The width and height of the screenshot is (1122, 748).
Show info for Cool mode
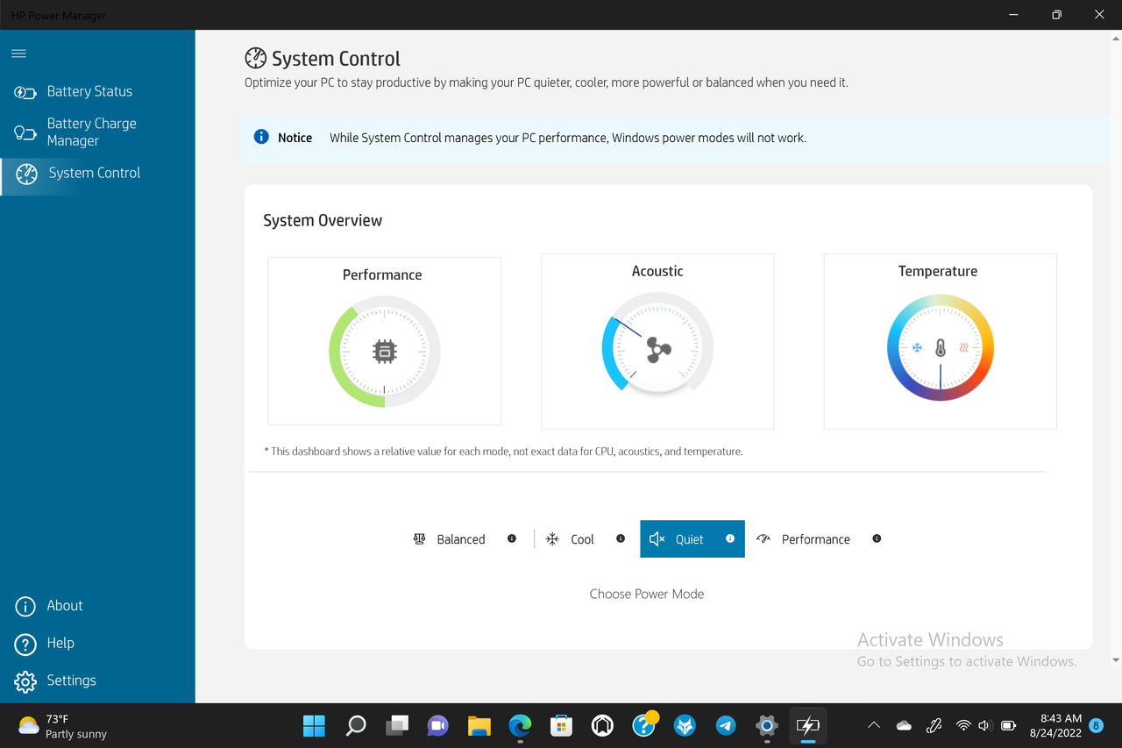click(621, 538)
